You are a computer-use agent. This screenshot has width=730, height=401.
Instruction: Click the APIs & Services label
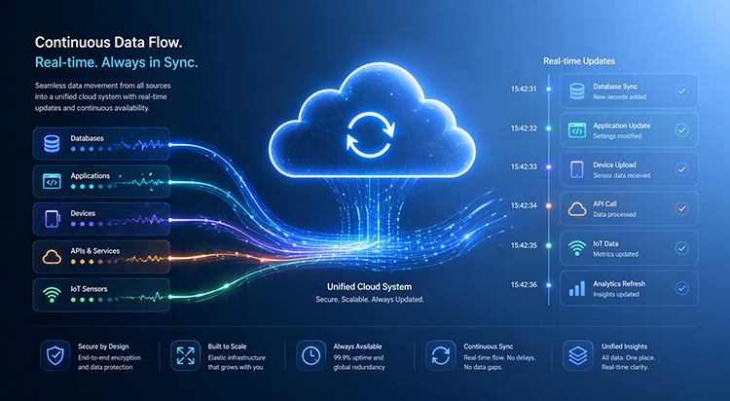coord(95,251)
